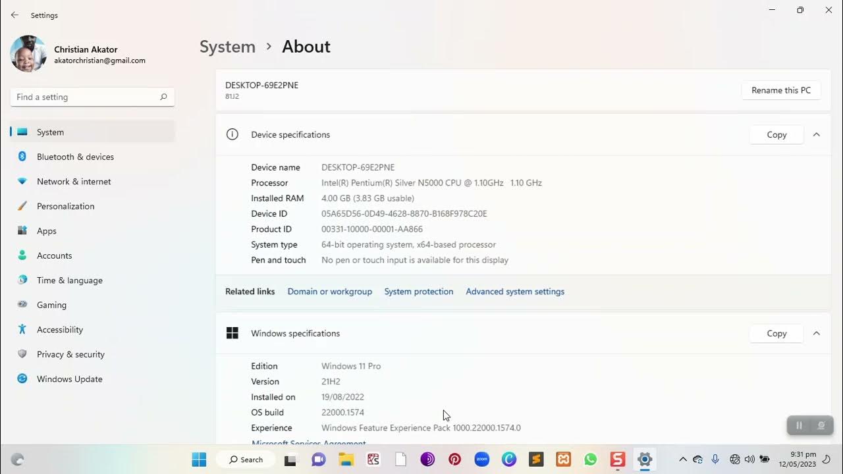This screenshot has width=843, height=474.
Task: Open Sublime Text from the taskbar
Action: [536, 460]
